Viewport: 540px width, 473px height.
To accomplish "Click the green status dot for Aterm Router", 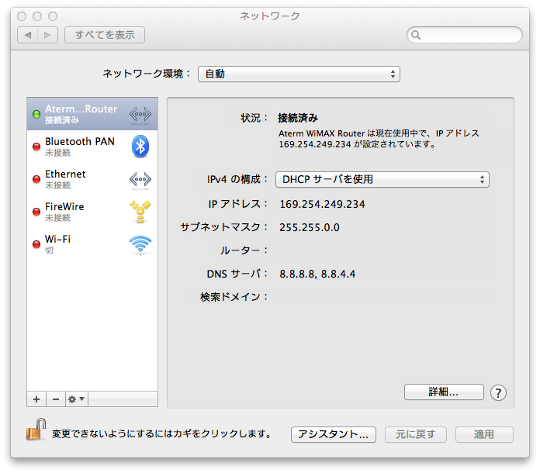I will click(36, 114).
